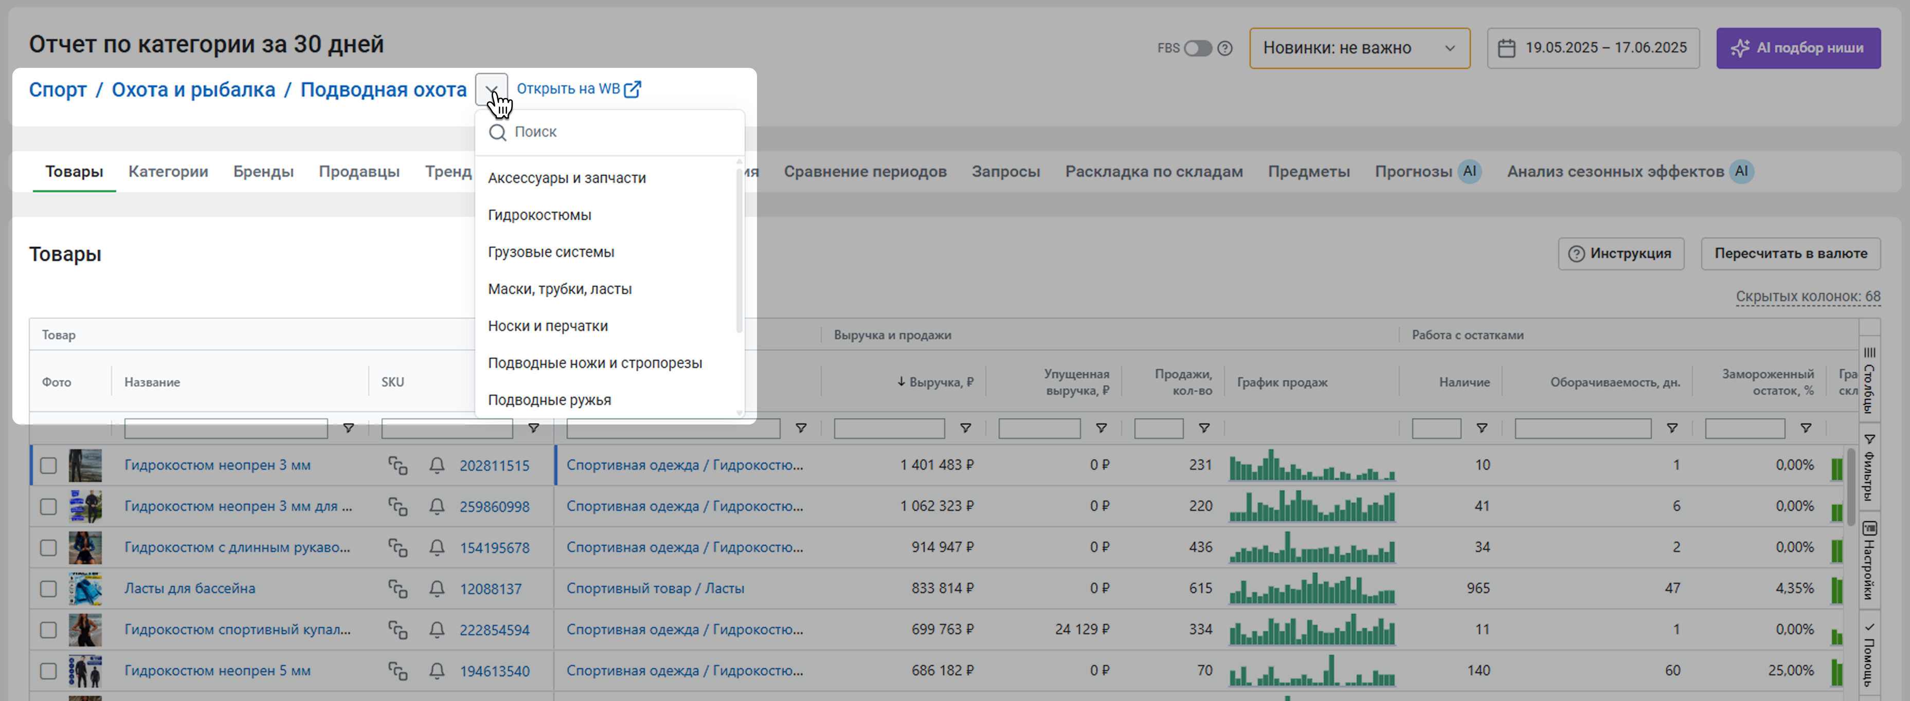Click Название column filter input
Screen dimensions: 1910x701
(226, 428)
